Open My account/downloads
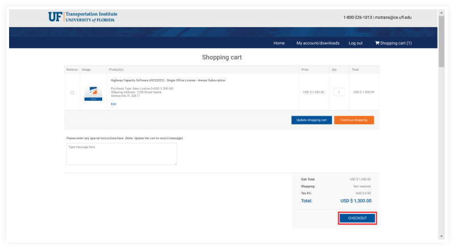Image resolution: width=454 pixels, height=249 pixels. point(318,43)
